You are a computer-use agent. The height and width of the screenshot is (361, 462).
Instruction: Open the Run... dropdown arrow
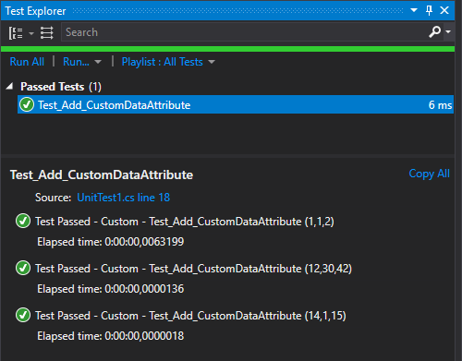[x=98, y=62]
